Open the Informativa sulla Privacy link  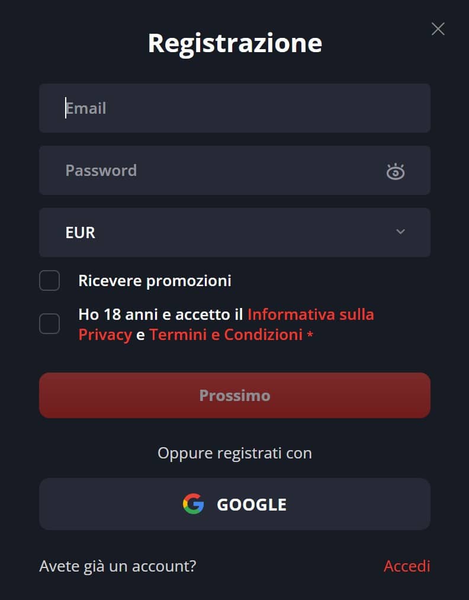pos(310,314)
